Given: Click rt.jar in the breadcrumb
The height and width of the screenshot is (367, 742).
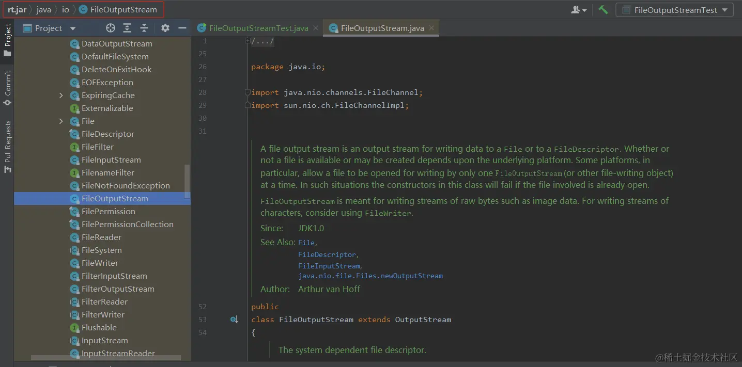Looking at the screenshot, I should coord(17,9).
